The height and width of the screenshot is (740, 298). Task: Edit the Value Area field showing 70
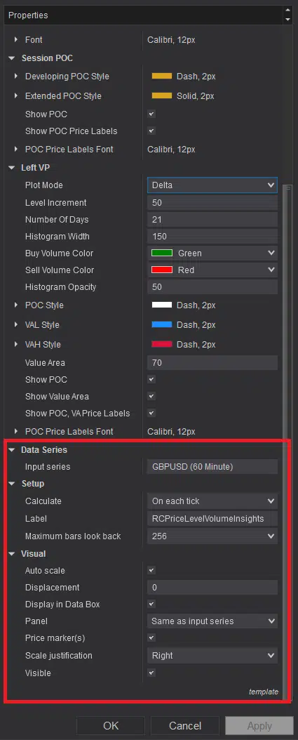(212, 363)
